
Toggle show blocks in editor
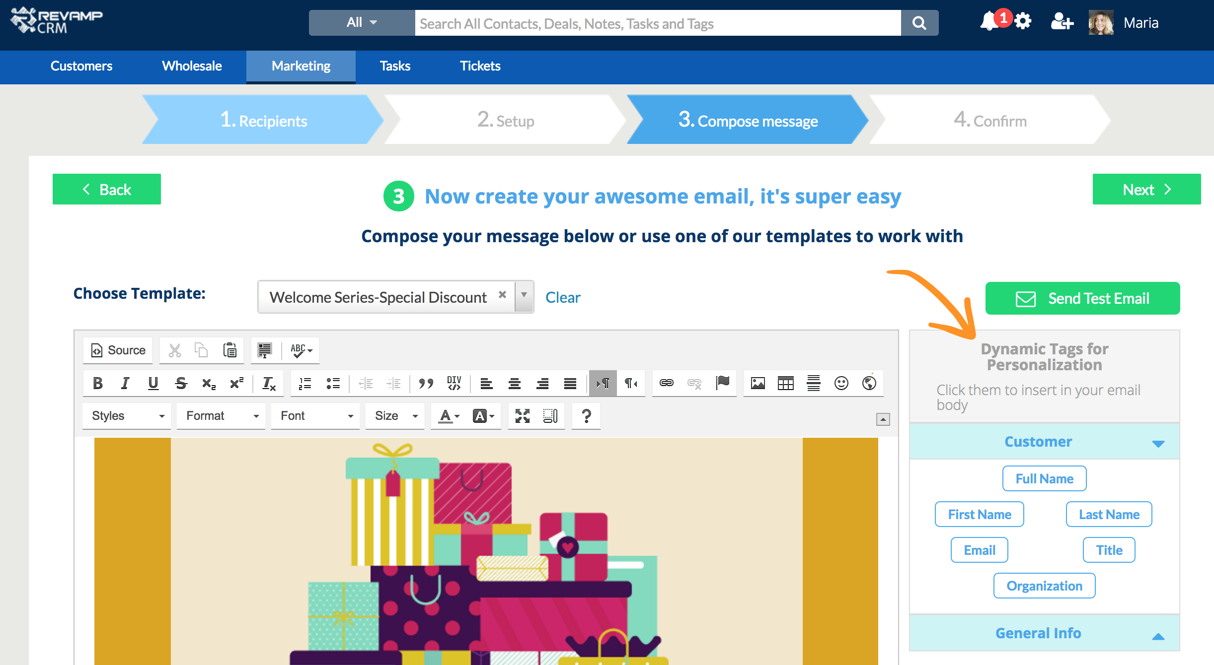pyautogui.click(x=550, y=416)
